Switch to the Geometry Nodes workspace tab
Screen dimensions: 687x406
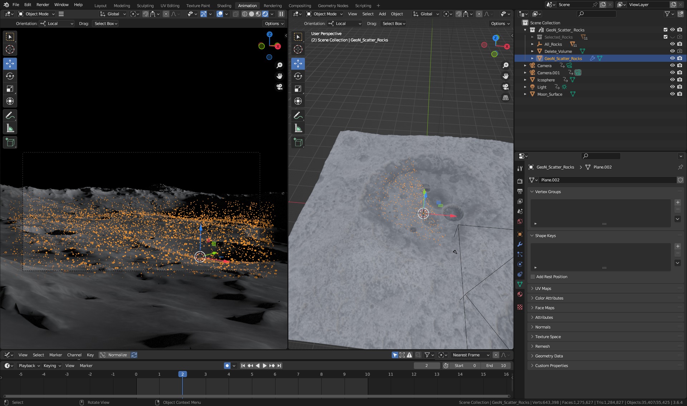tap(333, 5)
